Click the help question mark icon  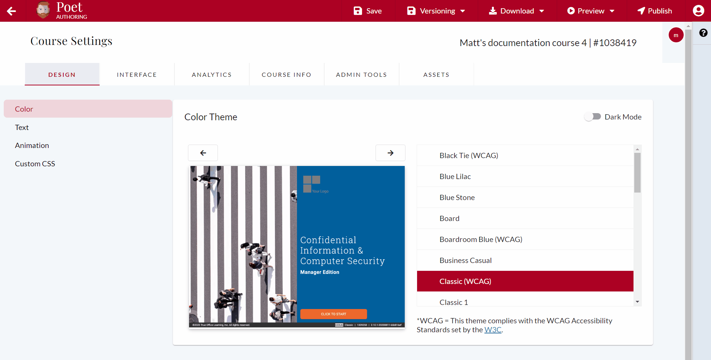tap(703, 33)
